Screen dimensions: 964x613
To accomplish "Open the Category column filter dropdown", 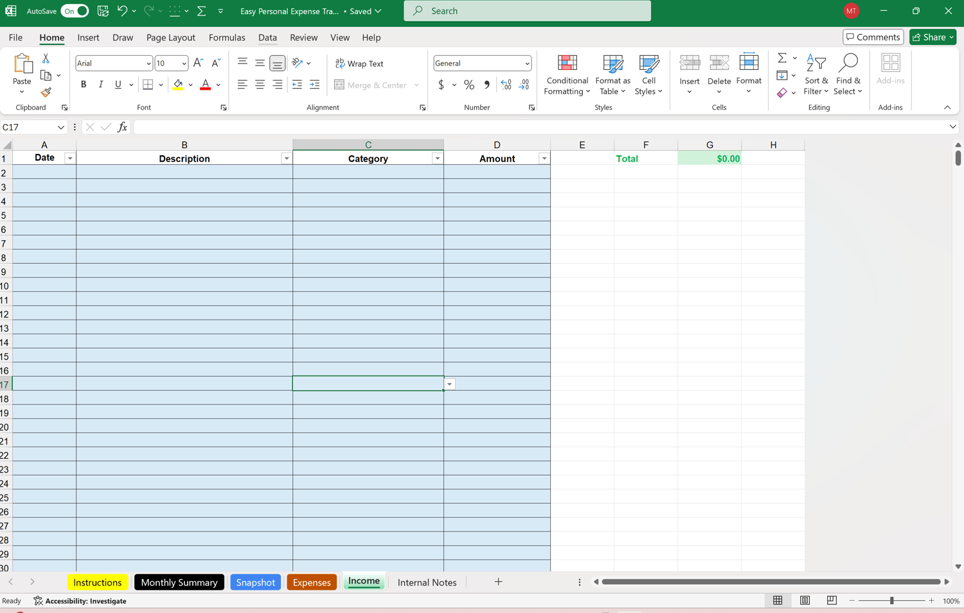I will pyautogui.click(x=438, y=159).
